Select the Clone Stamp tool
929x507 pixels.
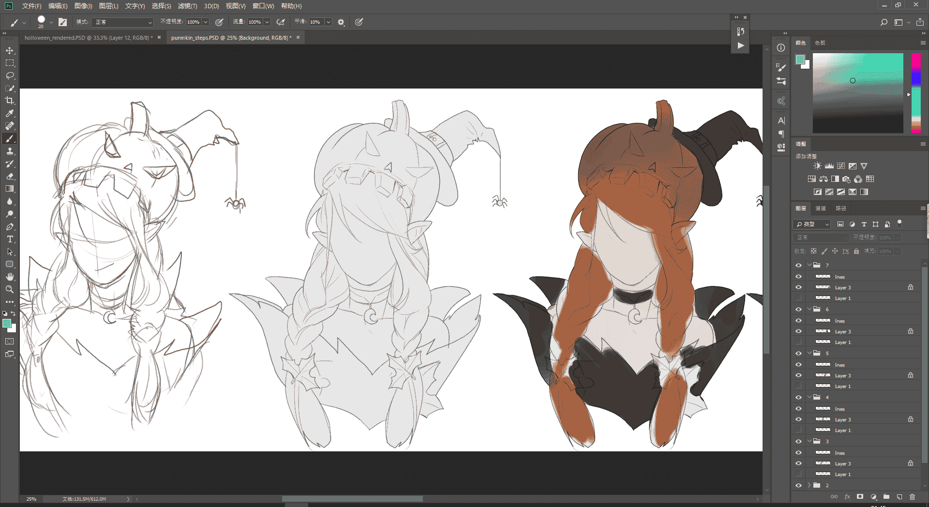point(10,151)
